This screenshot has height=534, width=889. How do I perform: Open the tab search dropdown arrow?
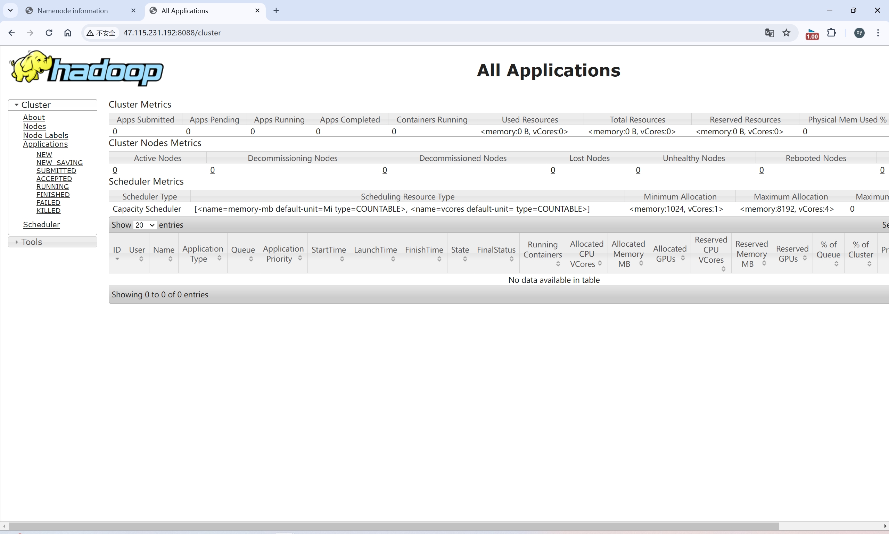[x=10, y=10]
